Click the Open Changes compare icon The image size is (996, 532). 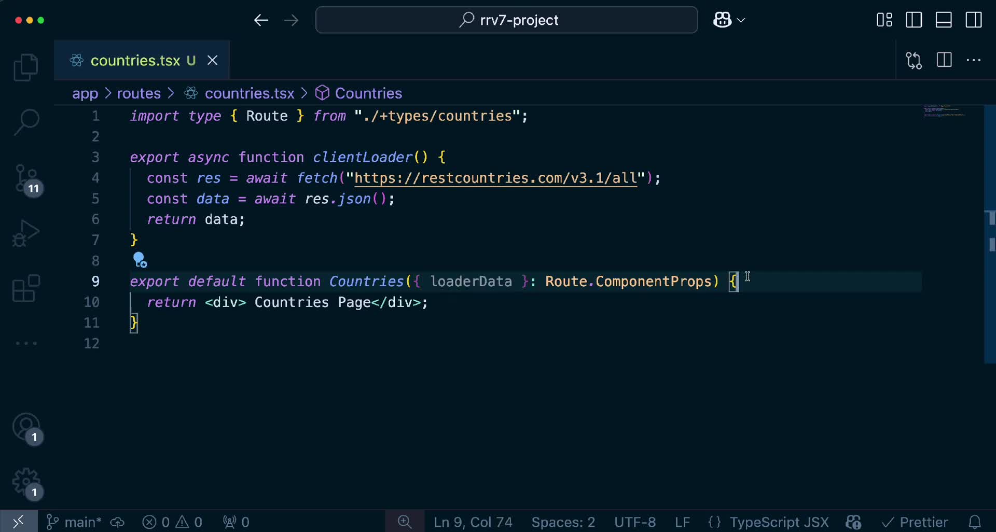click(x=914, y=61)
